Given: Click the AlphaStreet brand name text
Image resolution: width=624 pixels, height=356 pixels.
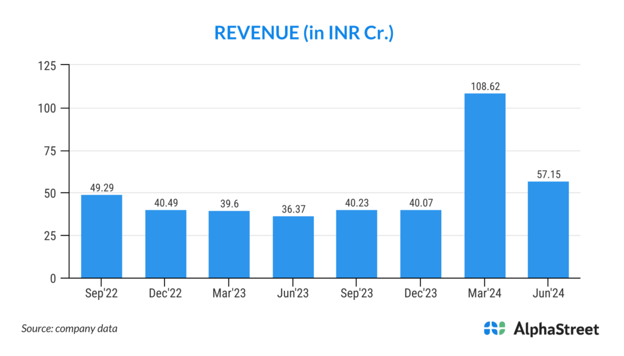Looking at the screenshot, I should tap(556, 329).
